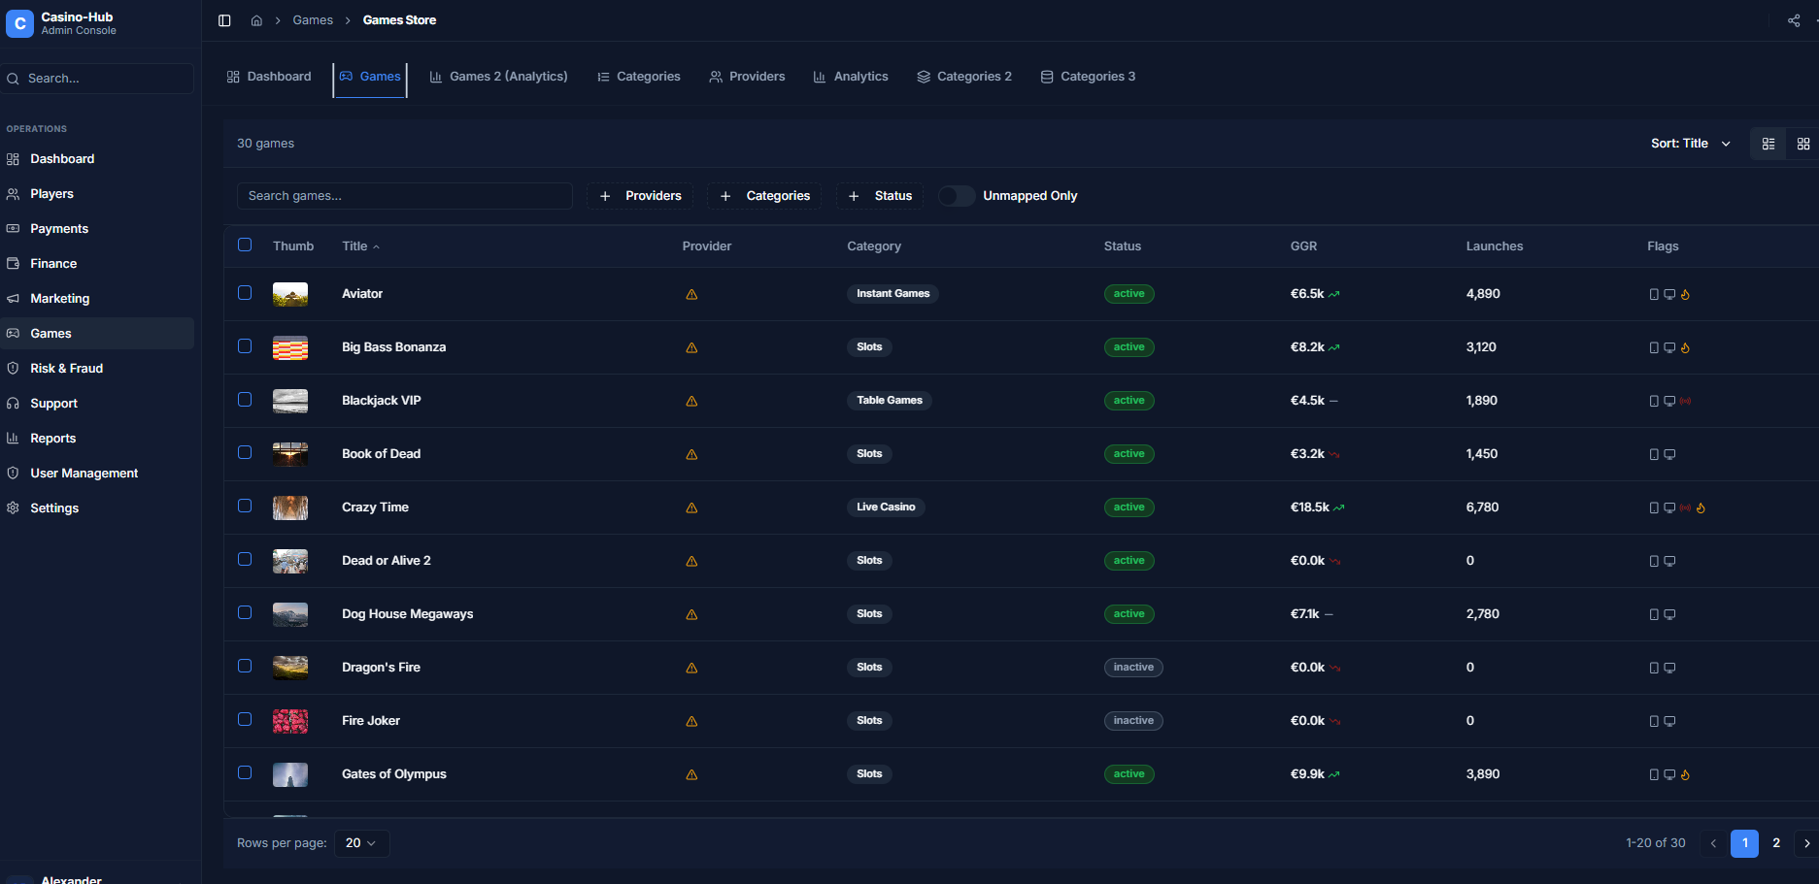The image size is (1819, 884).
Task: Switch to list view layout icon
Action: point(1768,144)
